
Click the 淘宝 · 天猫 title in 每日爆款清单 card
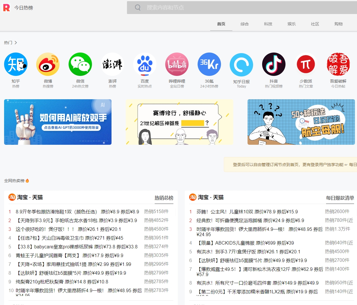click(210, 197)
